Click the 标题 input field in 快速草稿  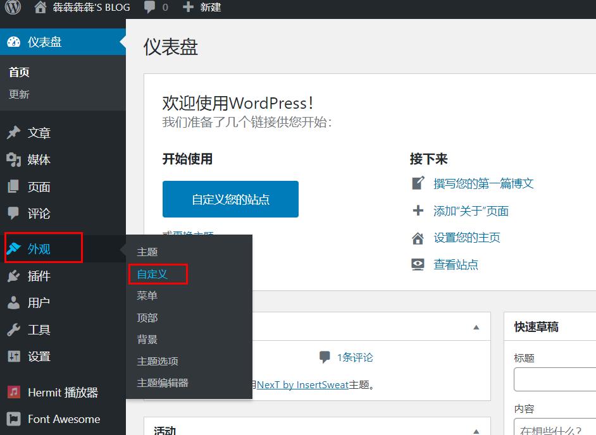point(555,379)
